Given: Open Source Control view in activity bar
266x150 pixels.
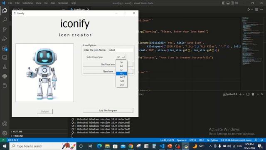Looking at the screenshot, I should pyautogui.click(x=5, y=29).
